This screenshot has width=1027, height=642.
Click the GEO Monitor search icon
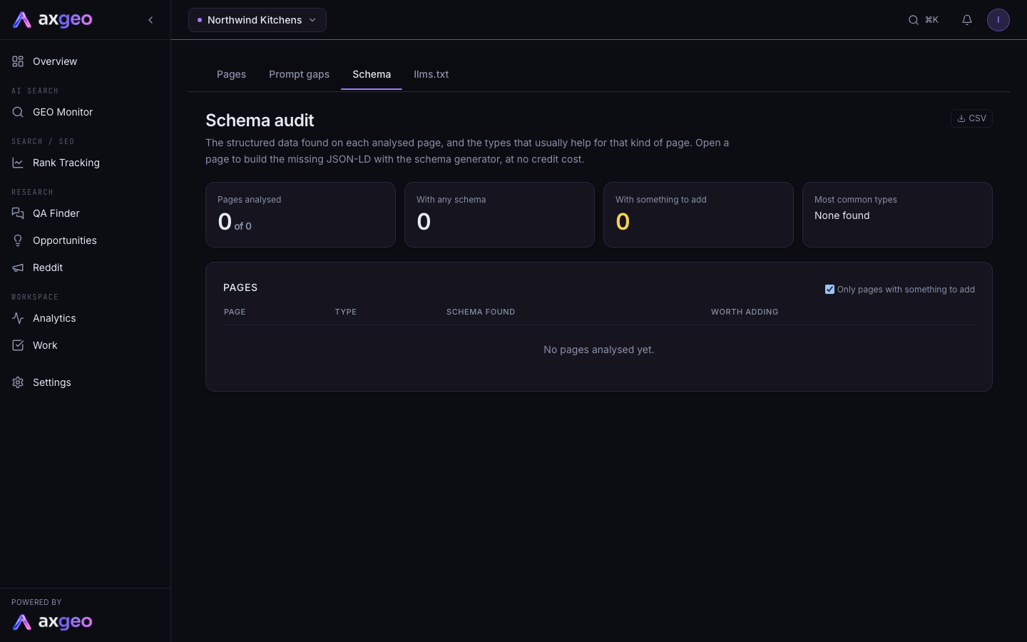coord(18,112)
